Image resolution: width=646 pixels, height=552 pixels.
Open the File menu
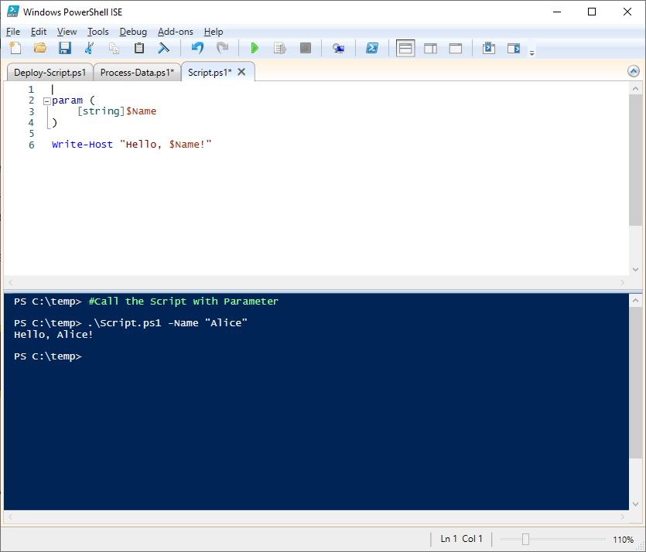[x=13, y=32]
